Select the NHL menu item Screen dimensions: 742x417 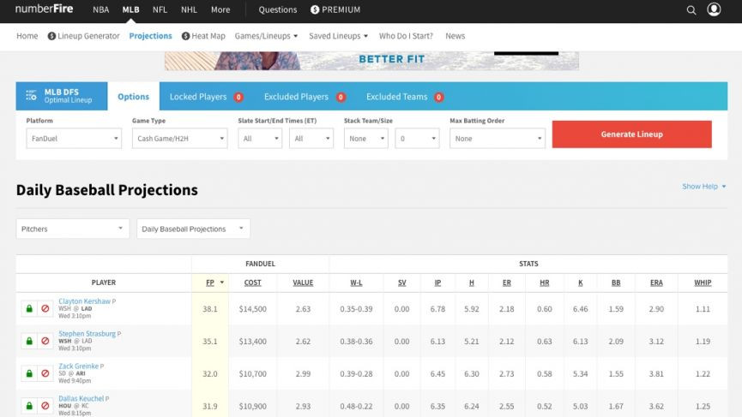tap(189, 9)
